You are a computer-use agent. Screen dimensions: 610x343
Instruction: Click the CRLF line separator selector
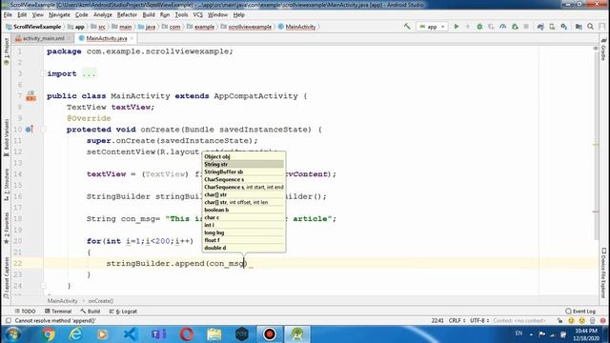pyautogui.click(x=457, y=320)
